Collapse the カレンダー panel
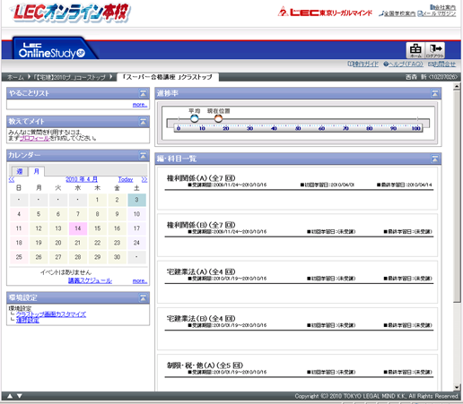Viewport: 463px width, 404px height. point(143,155)
